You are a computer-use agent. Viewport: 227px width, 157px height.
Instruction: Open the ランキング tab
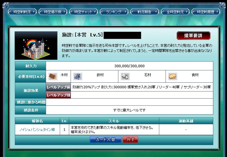point(114,12)
